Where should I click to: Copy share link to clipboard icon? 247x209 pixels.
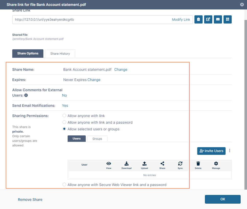click(x=199, y=19)
